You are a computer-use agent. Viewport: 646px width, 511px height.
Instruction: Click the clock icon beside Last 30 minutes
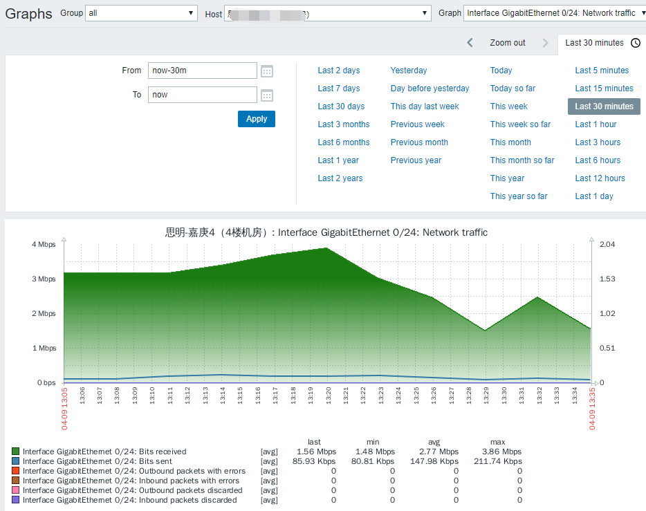(x=636, y=43)
